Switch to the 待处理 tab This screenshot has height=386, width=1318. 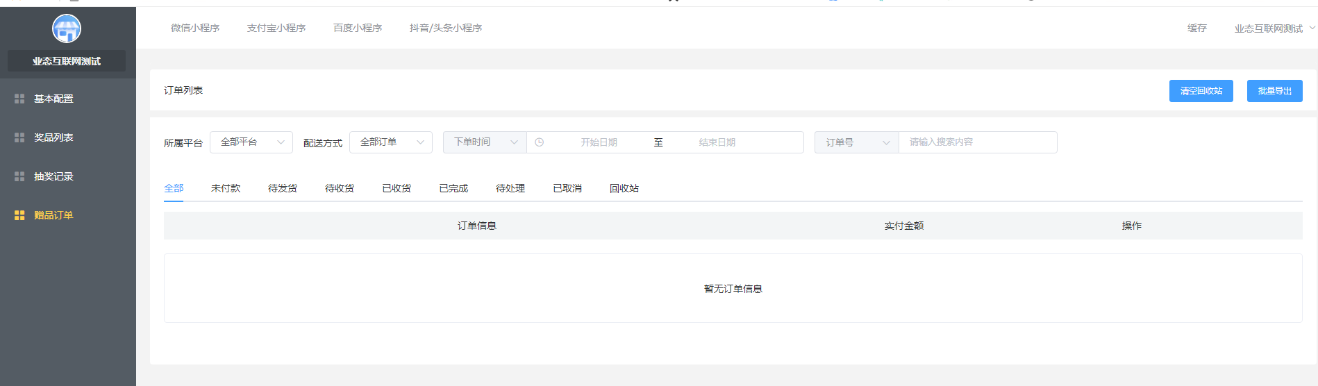click(x=510, y=188)
